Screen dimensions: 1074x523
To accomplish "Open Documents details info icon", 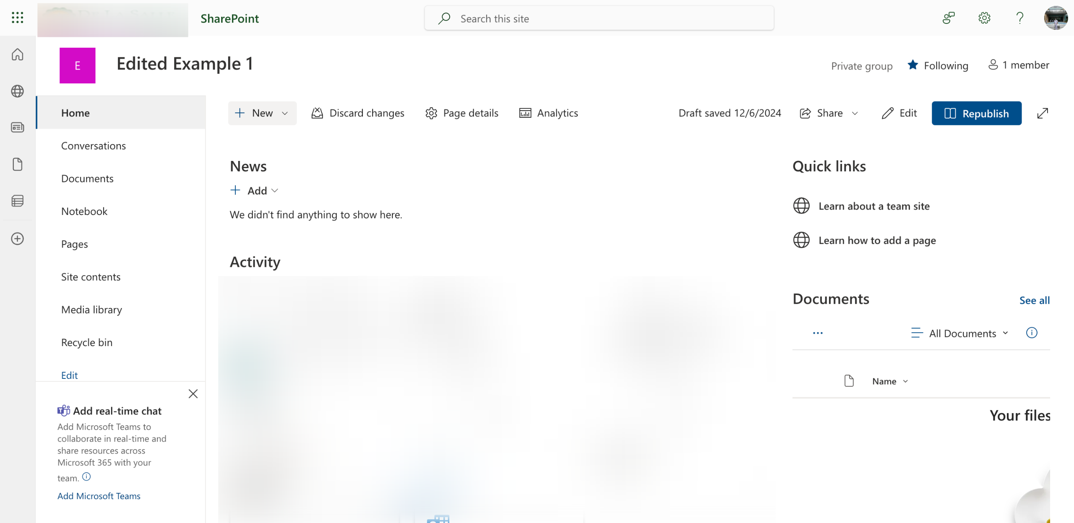I will 1032,333.
